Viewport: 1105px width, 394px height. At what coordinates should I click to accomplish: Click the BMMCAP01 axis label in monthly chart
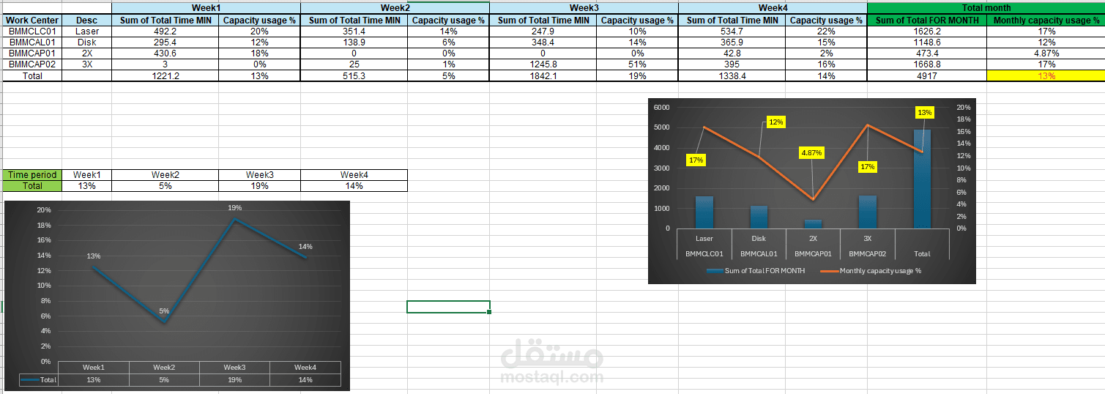click(813, 253)
